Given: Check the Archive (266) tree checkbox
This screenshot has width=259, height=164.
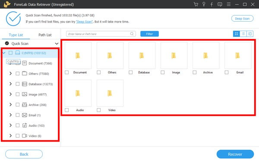Looking at the screenshot, I should coord(17,105).
